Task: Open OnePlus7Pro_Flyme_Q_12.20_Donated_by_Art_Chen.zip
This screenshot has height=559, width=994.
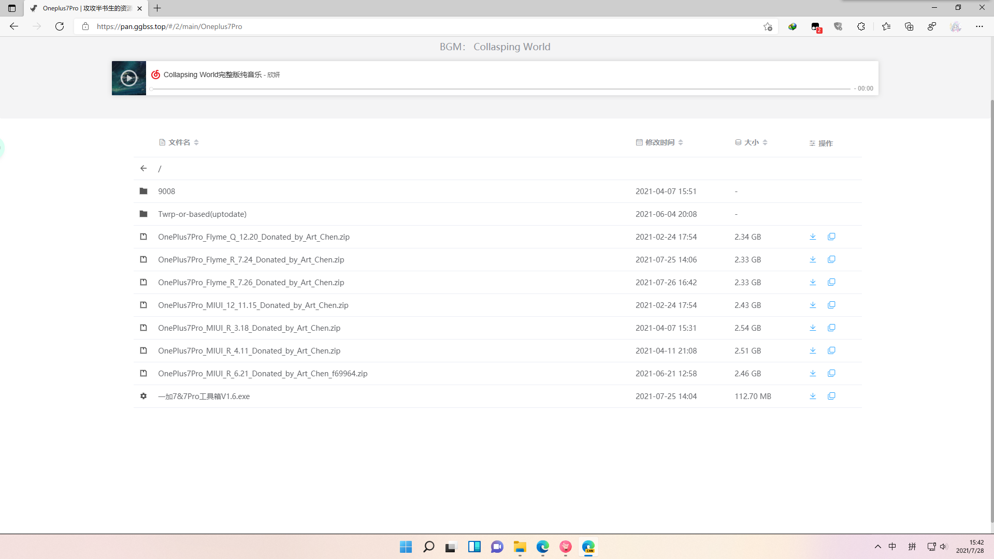Action: [254, 237]
